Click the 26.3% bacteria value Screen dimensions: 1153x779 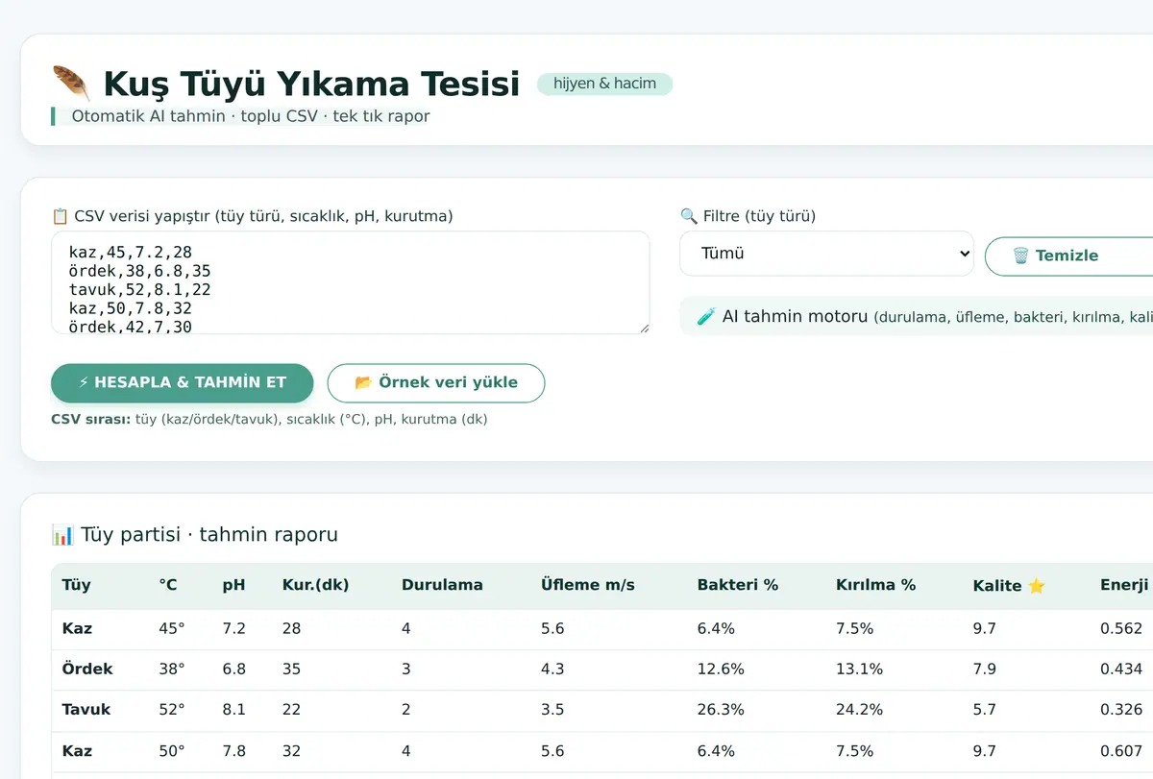tap(721, 710)
